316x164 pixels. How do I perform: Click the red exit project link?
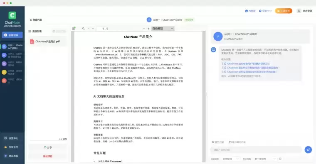[48, 156]
